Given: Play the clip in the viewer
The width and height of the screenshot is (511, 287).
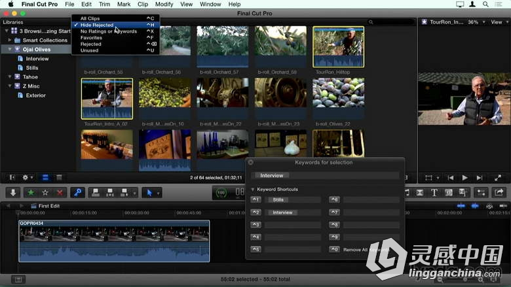Looking at the screenshot, I should (x=464, y=178).
